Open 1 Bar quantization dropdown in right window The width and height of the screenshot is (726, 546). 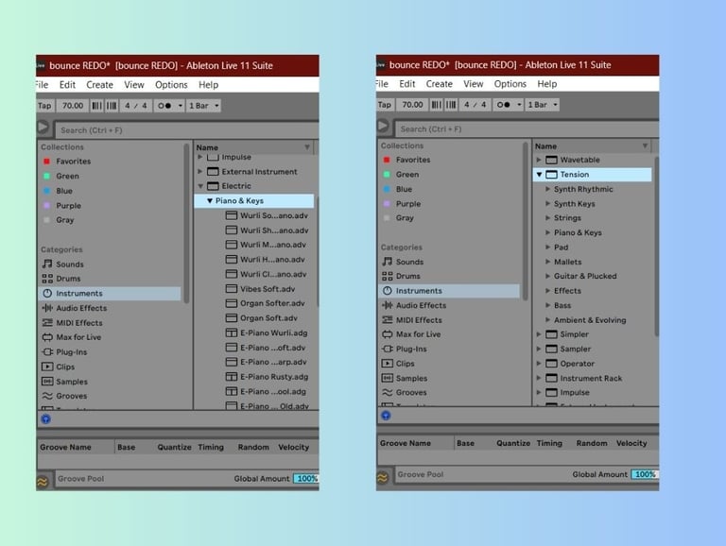tap(543, 105)
